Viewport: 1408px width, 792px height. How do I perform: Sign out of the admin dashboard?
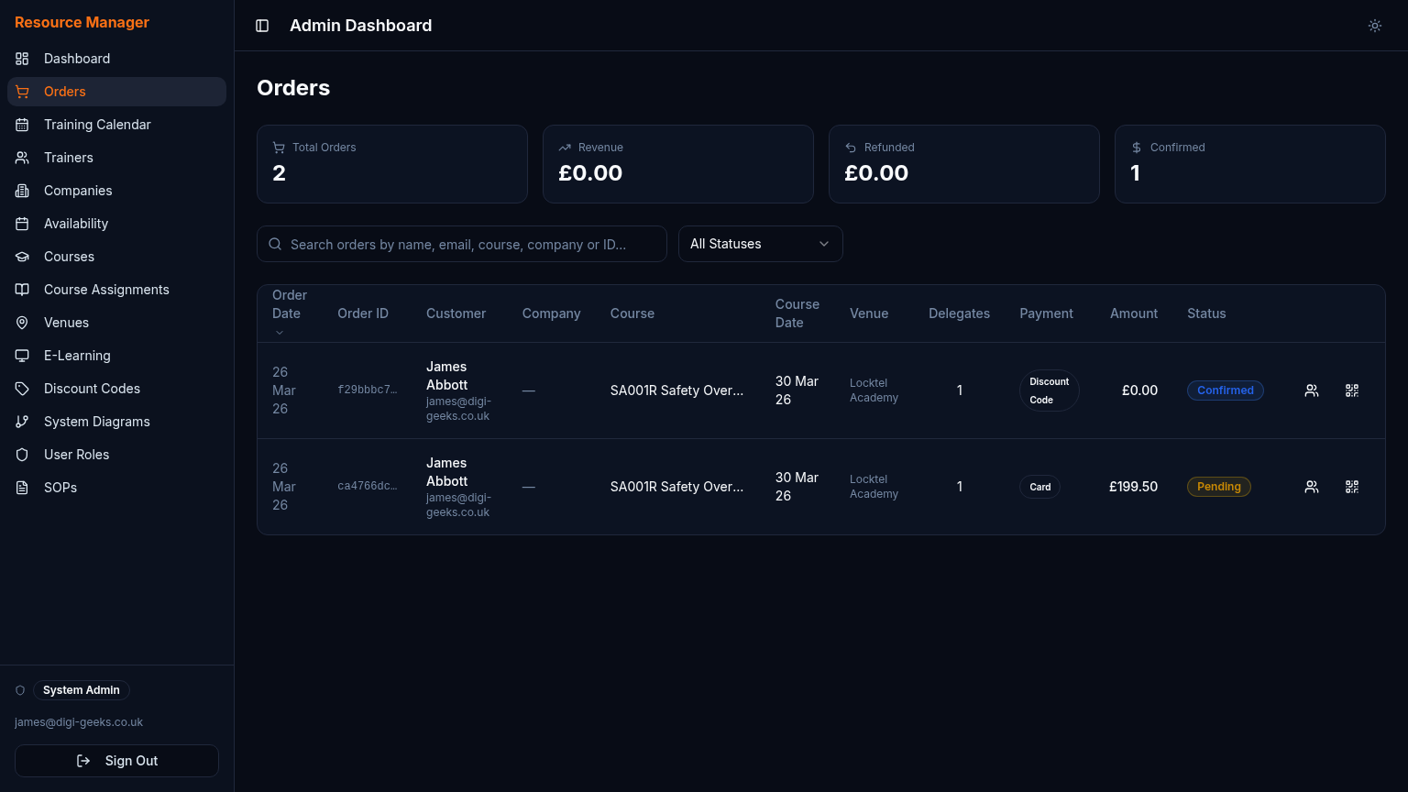[117, 761]
